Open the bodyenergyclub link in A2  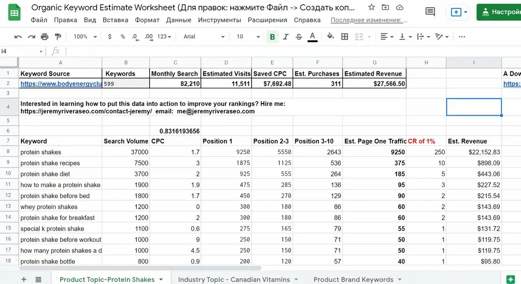pyautogui.click(x=61, y=84)
